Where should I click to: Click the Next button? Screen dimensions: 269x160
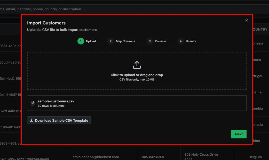click(239, 134)
